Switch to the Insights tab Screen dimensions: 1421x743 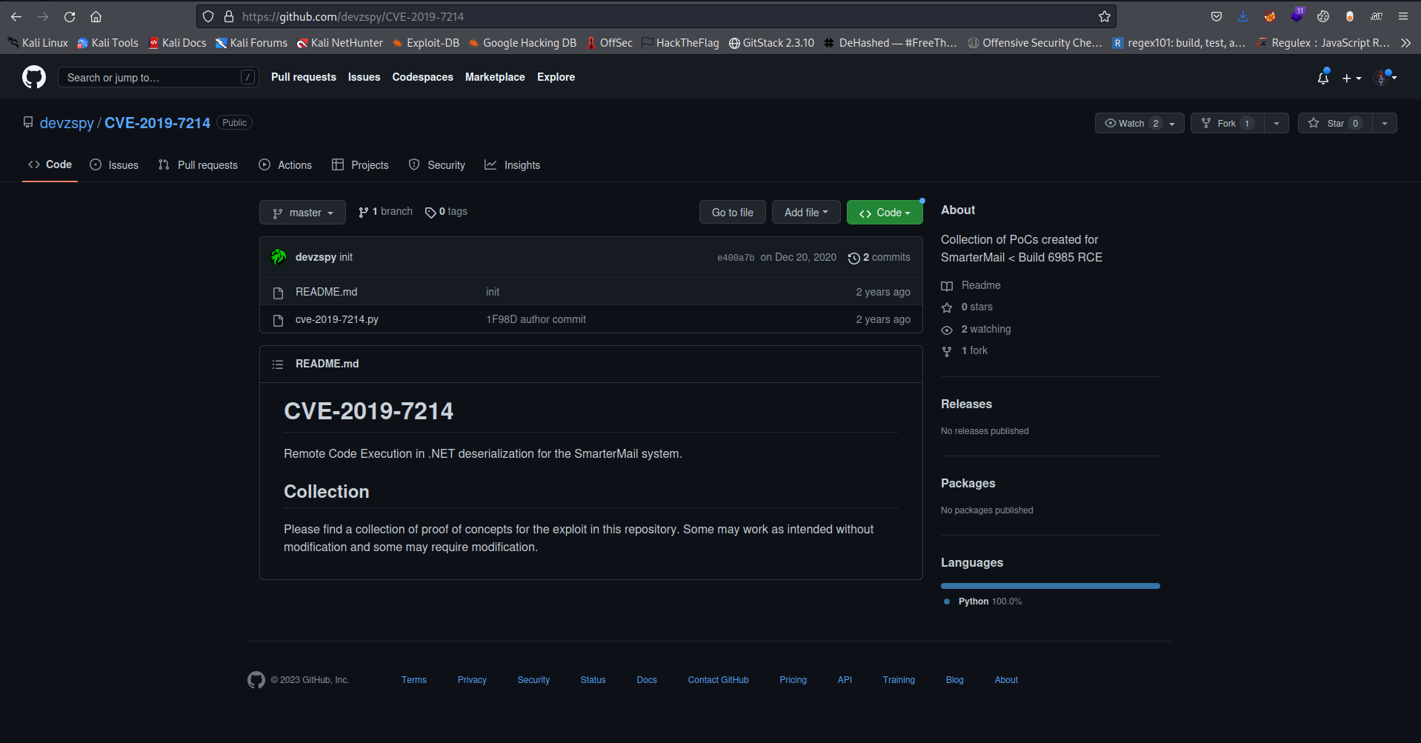click(512, 164)
